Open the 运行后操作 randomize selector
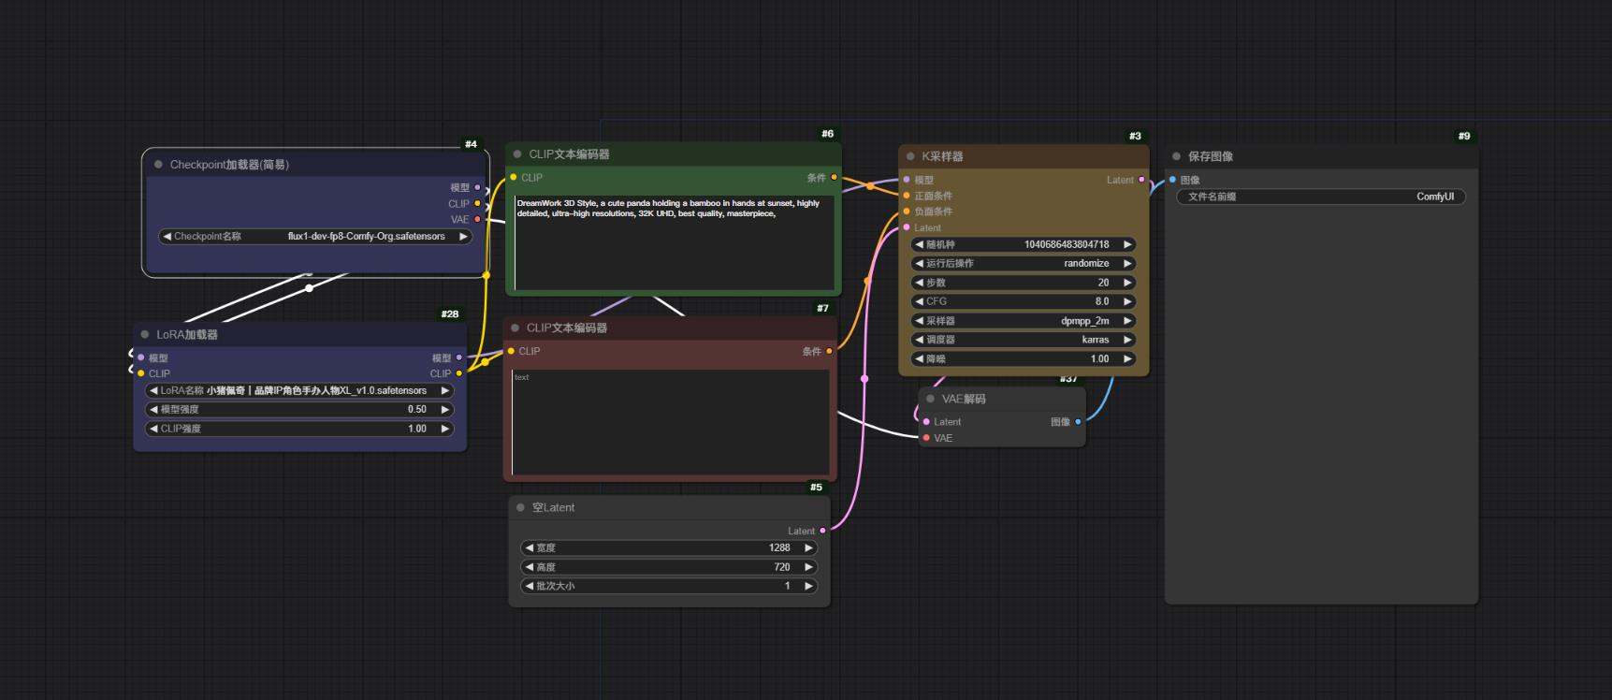 [1023, 264]
